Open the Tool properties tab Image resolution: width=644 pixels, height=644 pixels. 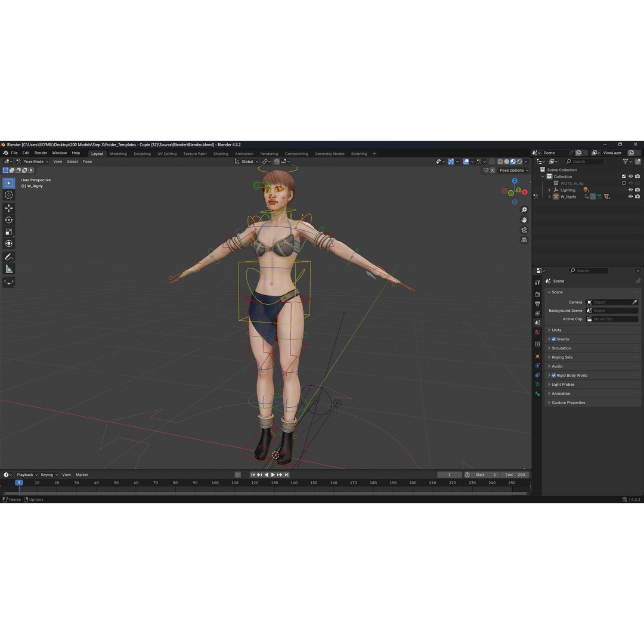coord(537,282)
